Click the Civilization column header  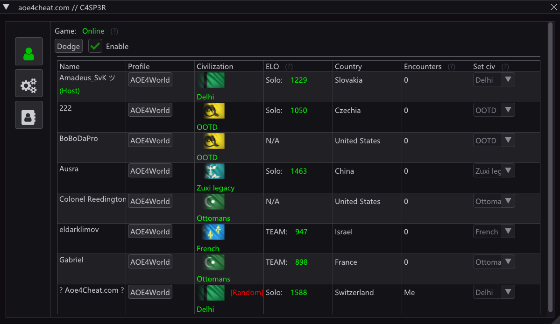pyautogui.click(x=215, y=66)
